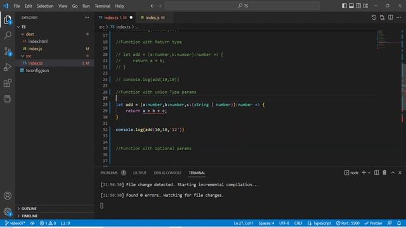The width and height of the screenshot is (406, 228).
Task: Open the Selection menu
Action: 45,6
